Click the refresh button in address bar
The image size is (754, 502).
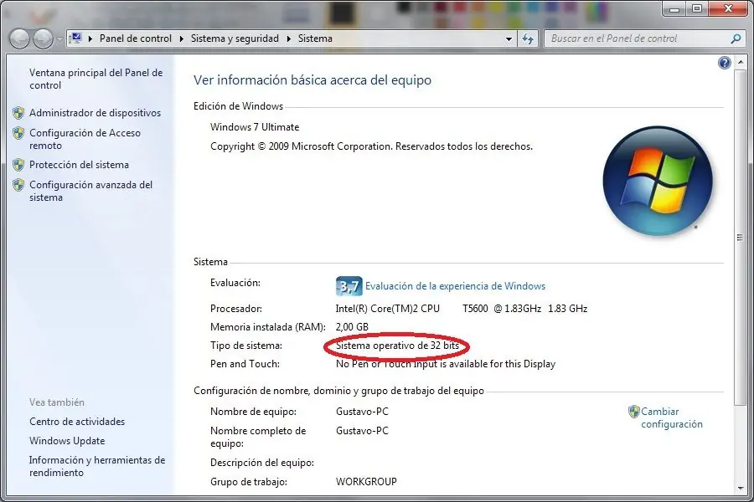[x=528, y=39]
